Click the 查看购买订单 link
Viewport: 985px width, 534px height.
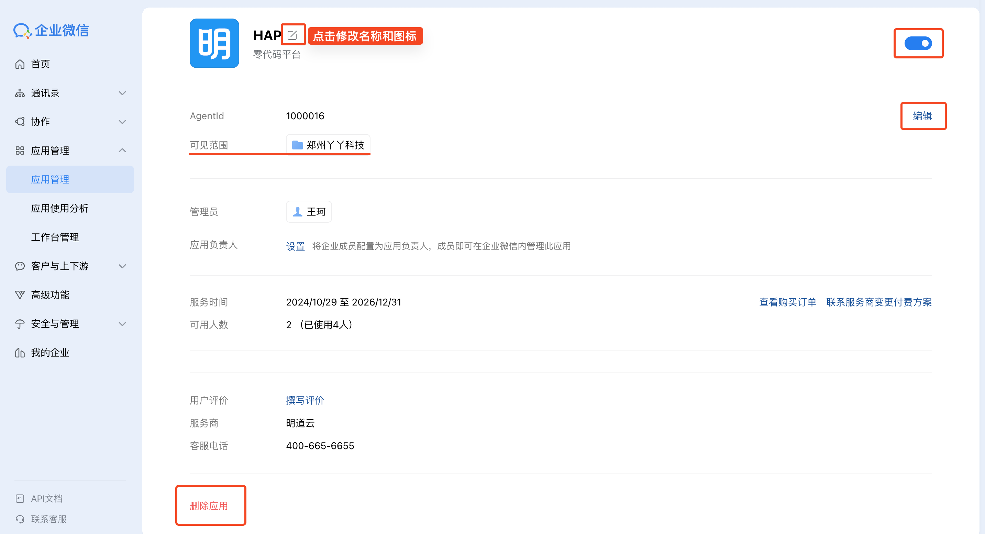coord(787,302)
